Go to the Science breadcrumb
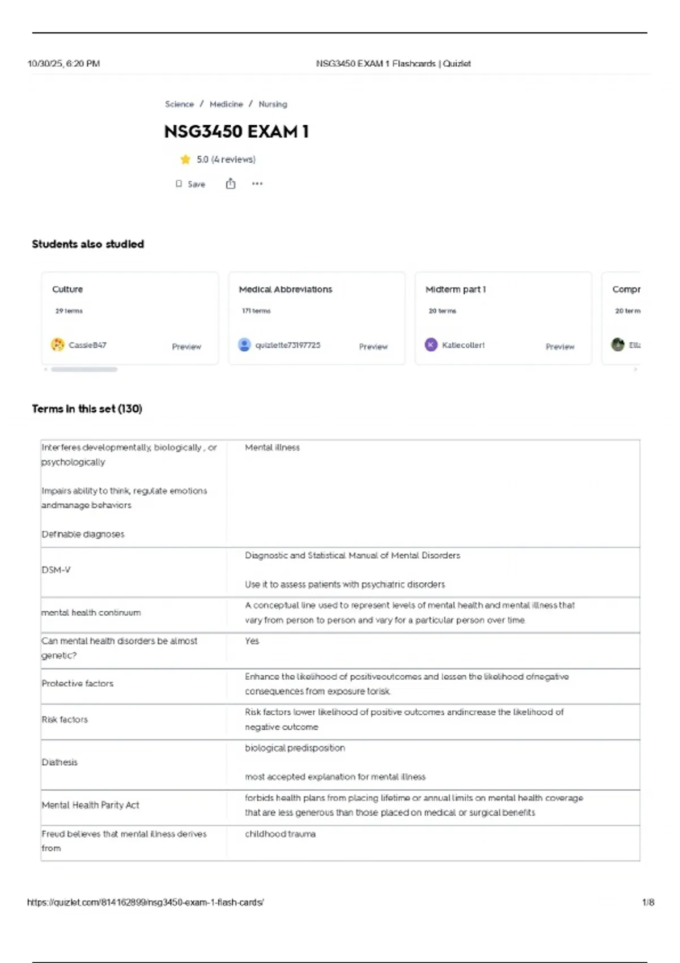The height and width of the screenshot is (963, 680). tap(179, 104)
